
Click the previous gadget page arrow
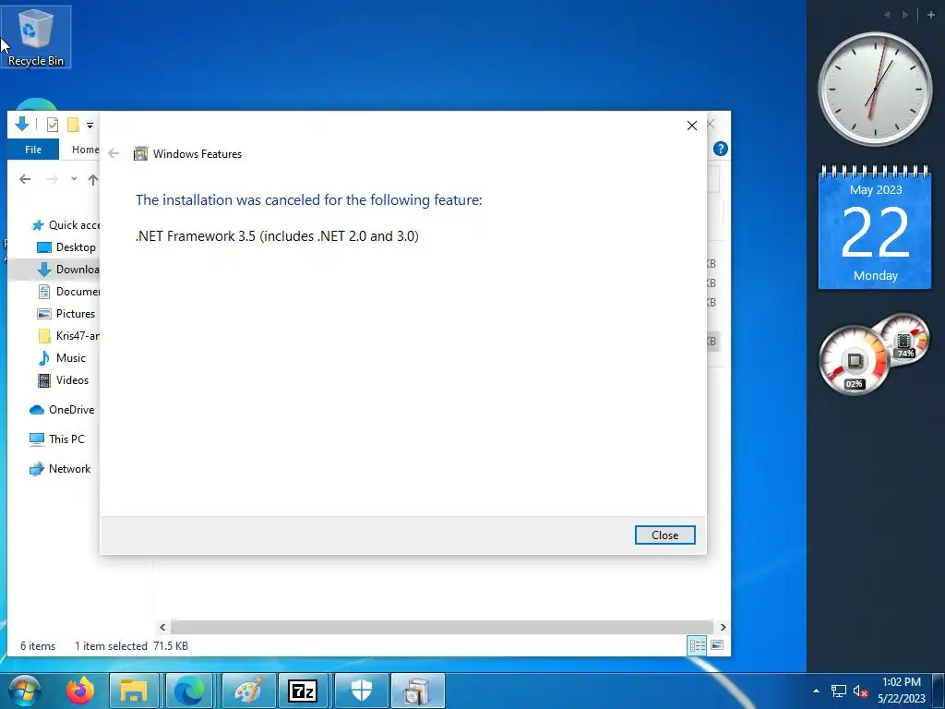coord(887,15)
